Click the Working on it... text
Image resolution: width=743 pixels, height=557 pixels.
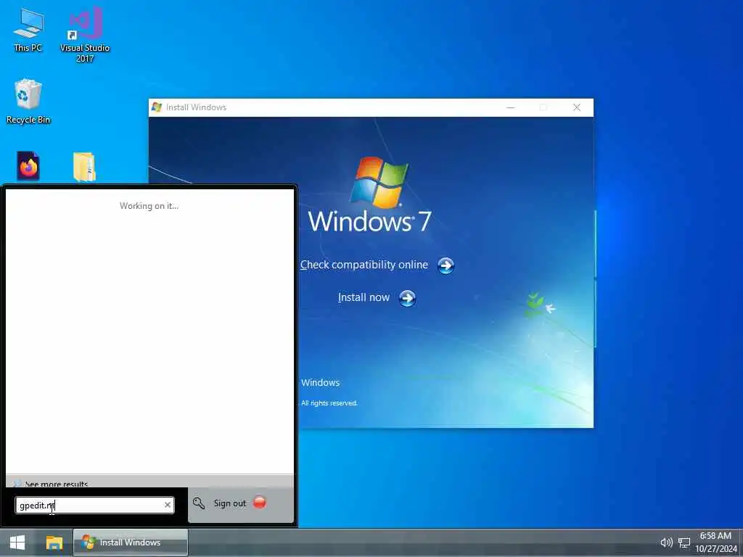click(149, 205)
